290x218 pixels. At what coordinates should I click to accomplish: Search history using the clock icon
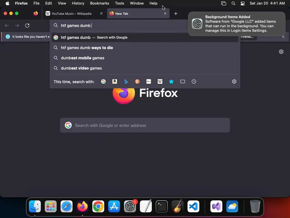[194, 81]
